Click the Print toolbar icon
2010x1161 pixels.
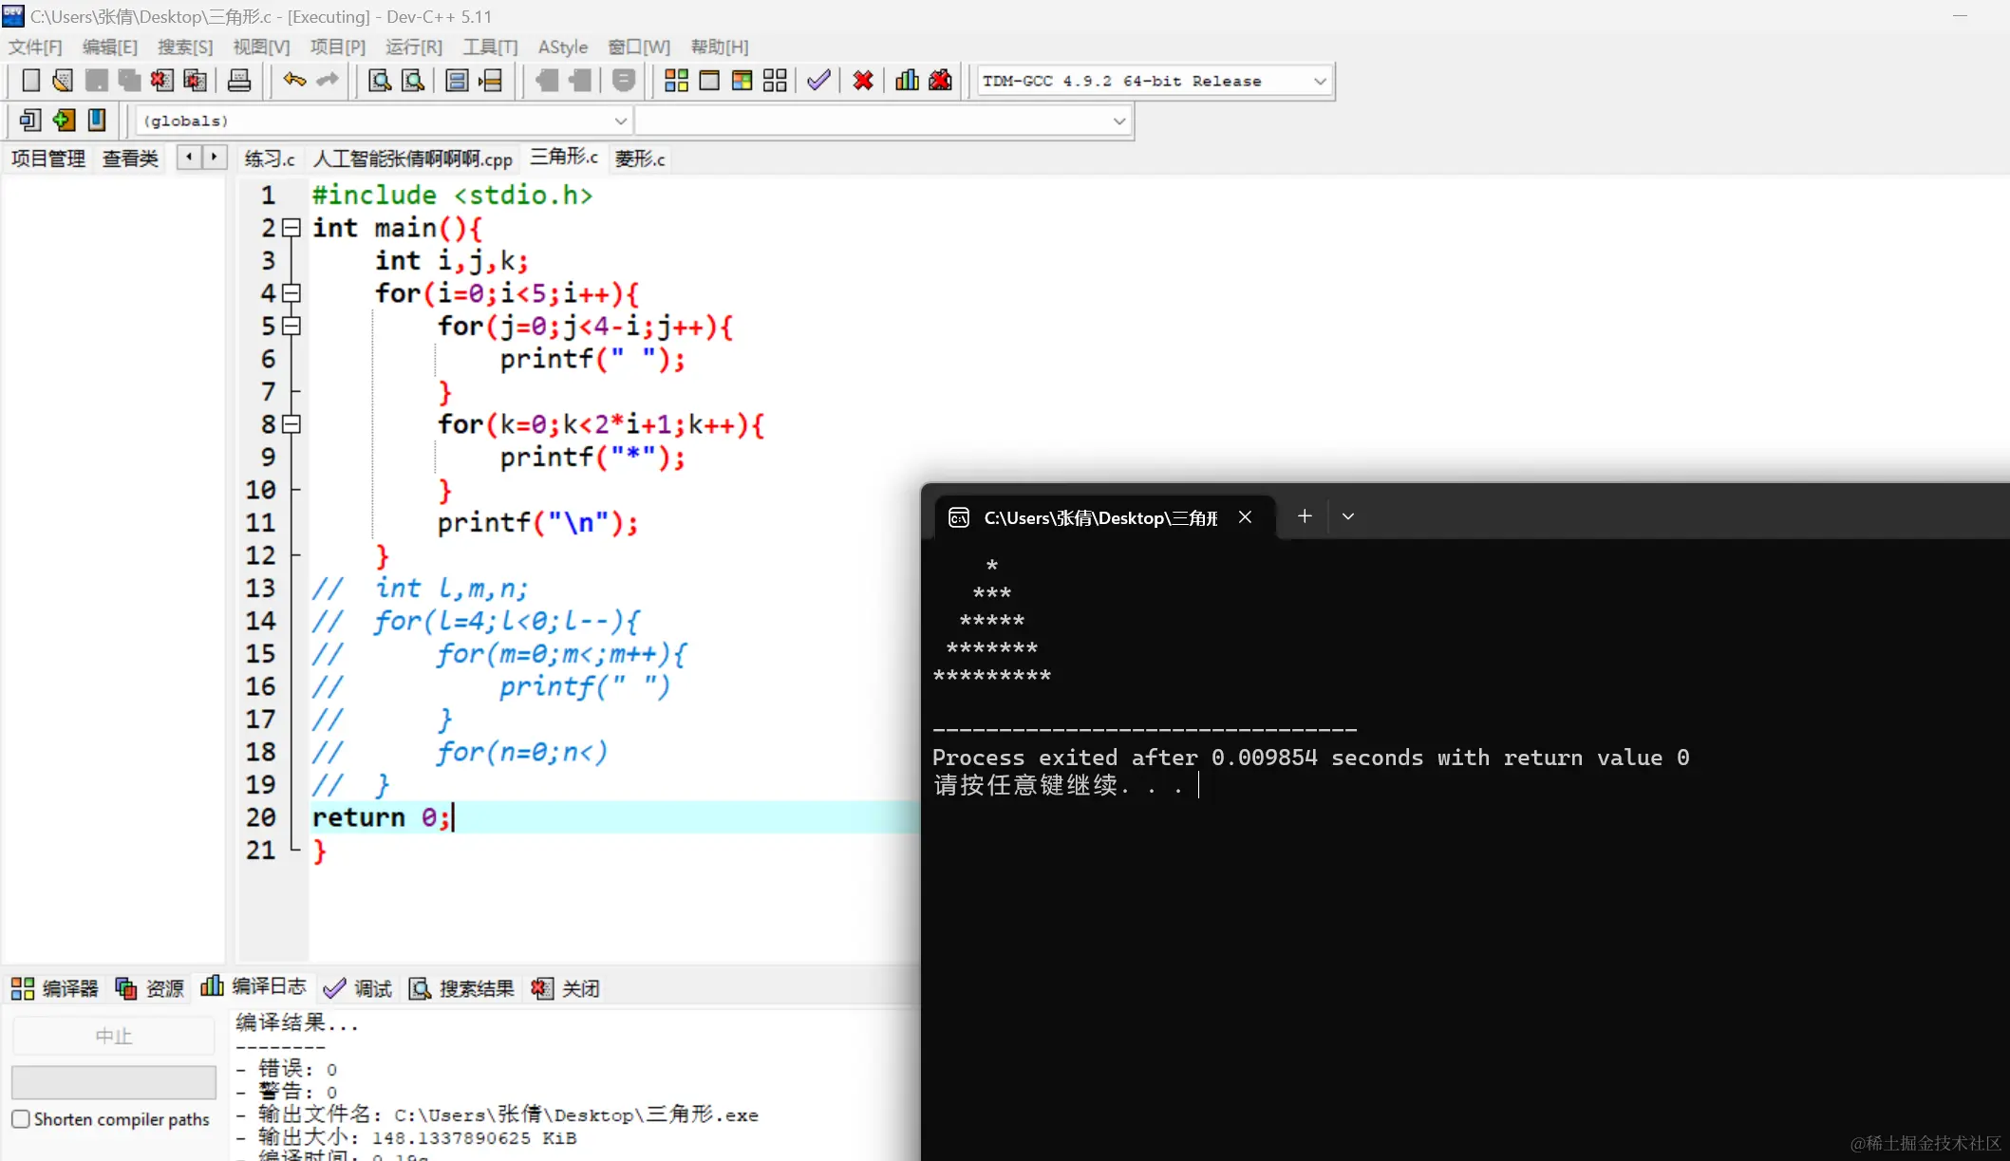click(x=239, y=81)
